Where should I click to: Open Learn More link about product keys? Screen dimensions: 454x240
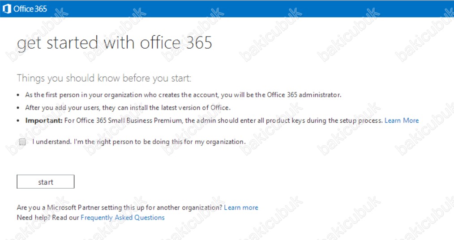[402, 120]
